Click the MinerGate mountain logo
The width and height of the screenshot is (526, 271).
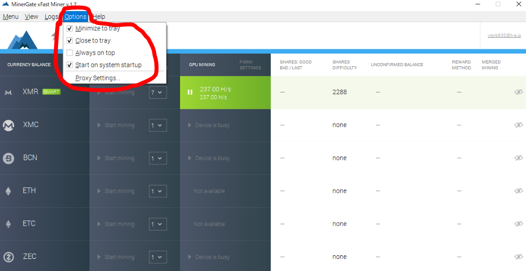pyautogui.click(x=23, y=39)
